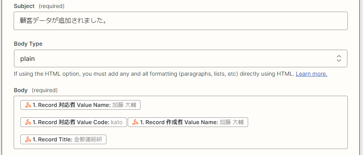Click the Body field label
The height and width of the screenshot is (155, 363).
pos(20,90)
